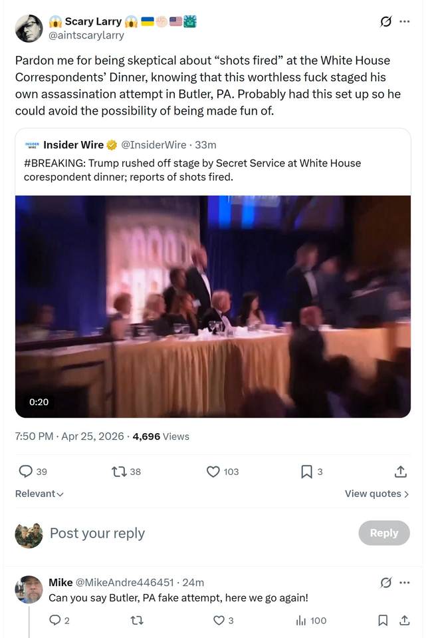Open Scary Larry's profile avatar
Image resolution: width=432 pixels, height=638 pixels.
pos(29,29)
